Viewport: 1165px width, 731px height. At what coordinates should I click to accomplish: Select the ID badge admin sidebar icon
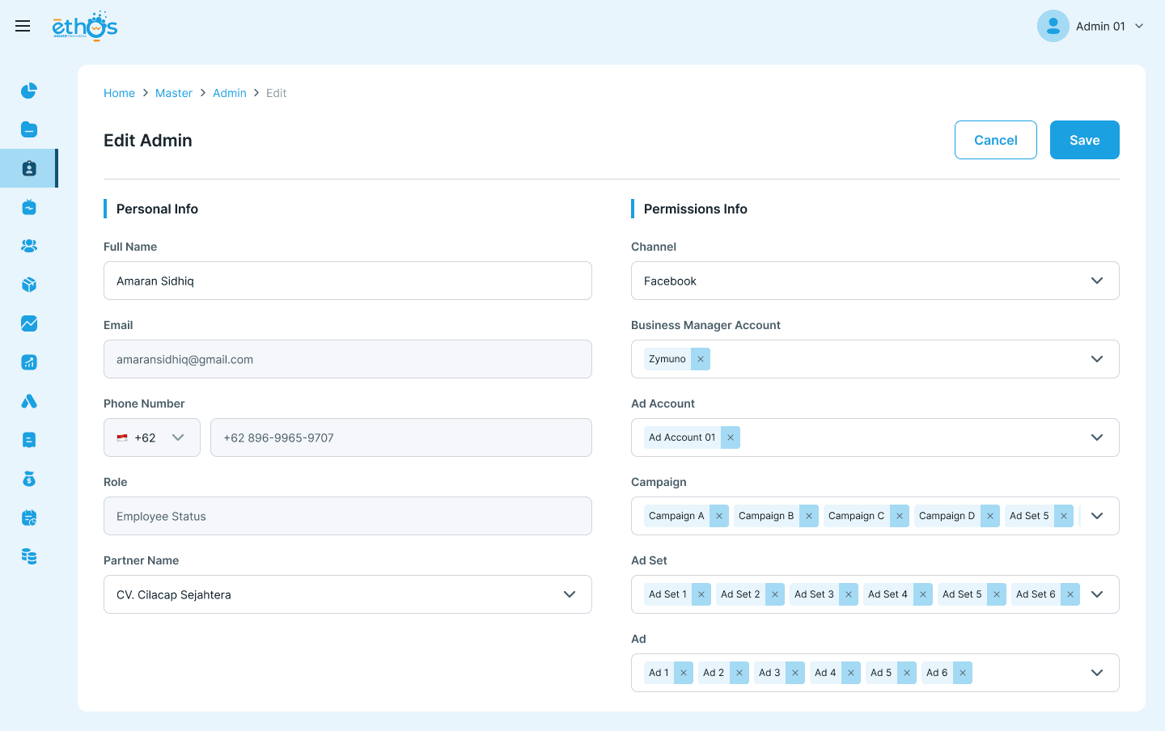[x=29, y=168]
